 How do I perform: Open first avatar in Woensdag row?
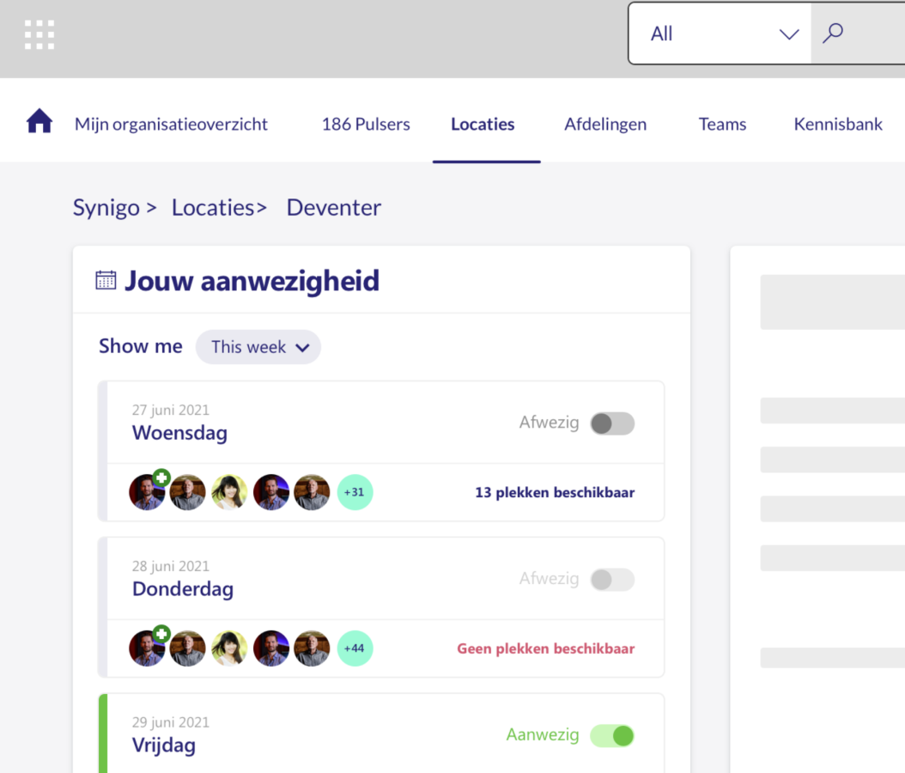pos(147,492)
